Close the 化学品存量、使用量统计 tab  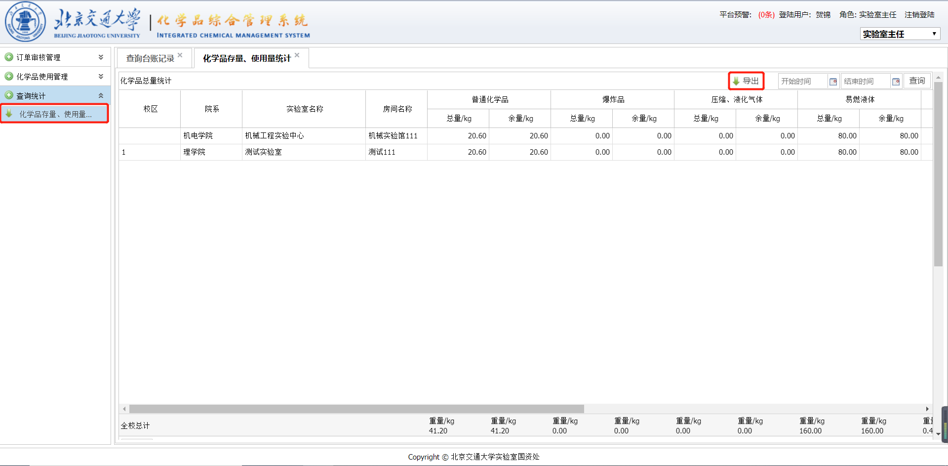coord(297,55)
